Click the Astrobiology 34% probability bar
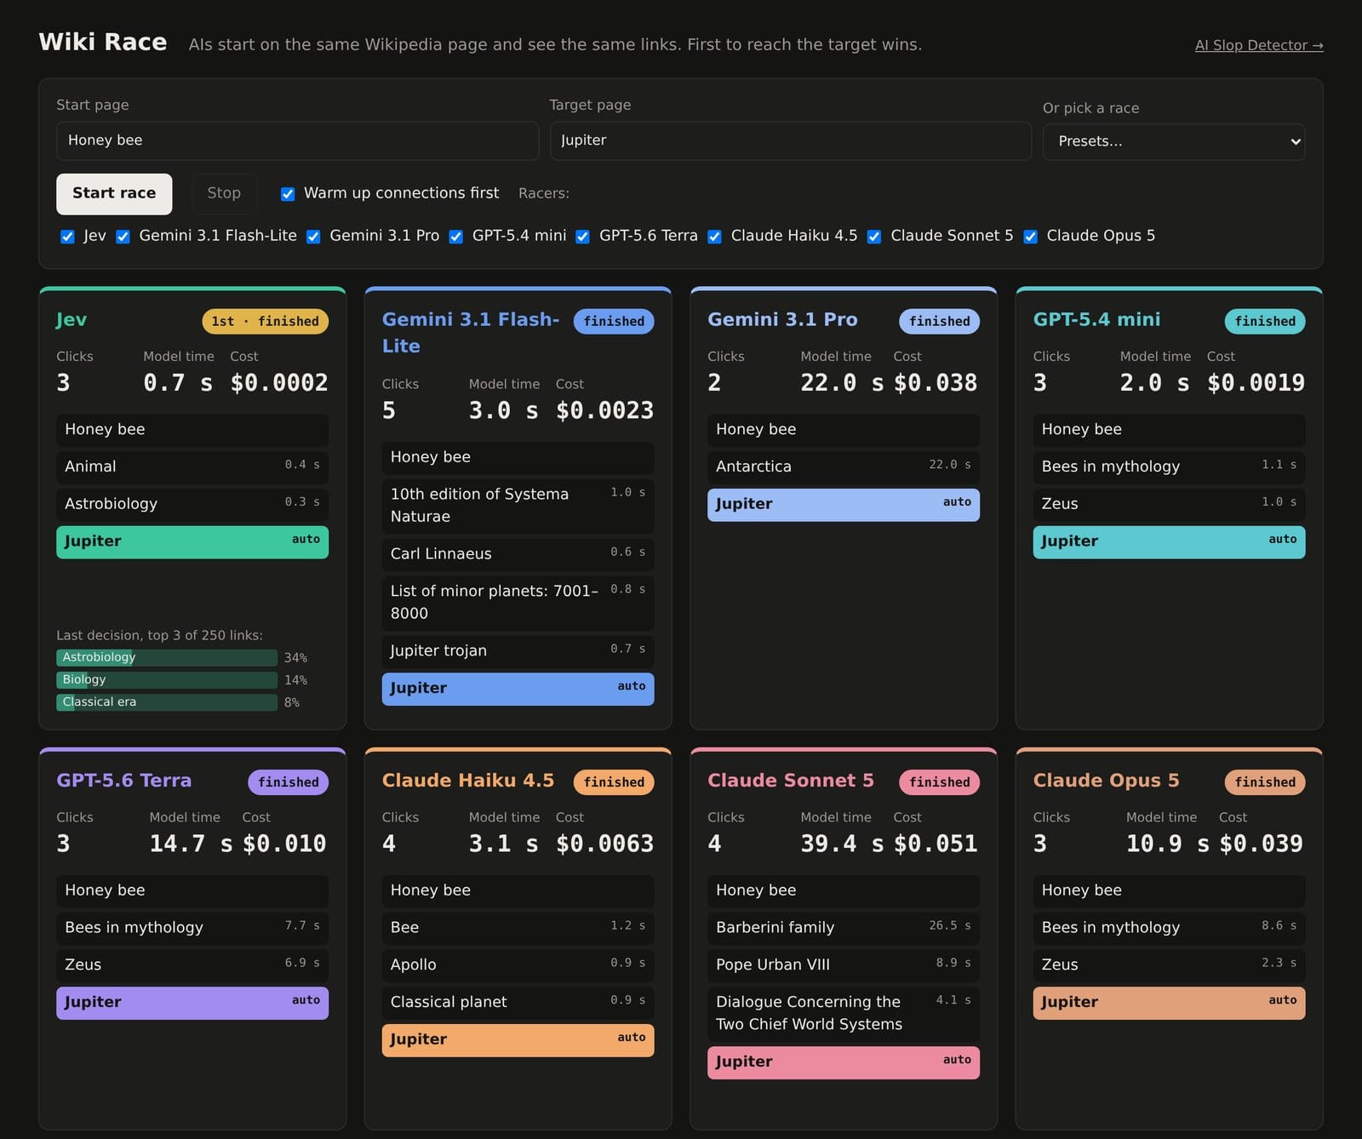This screenshot has height=1139, width=1362. (167, 657)
